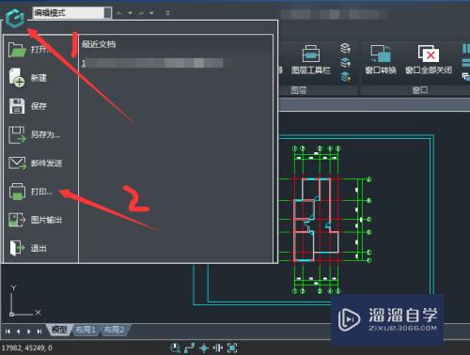Click the polar/ortho tracking status icon

point(189,347)
